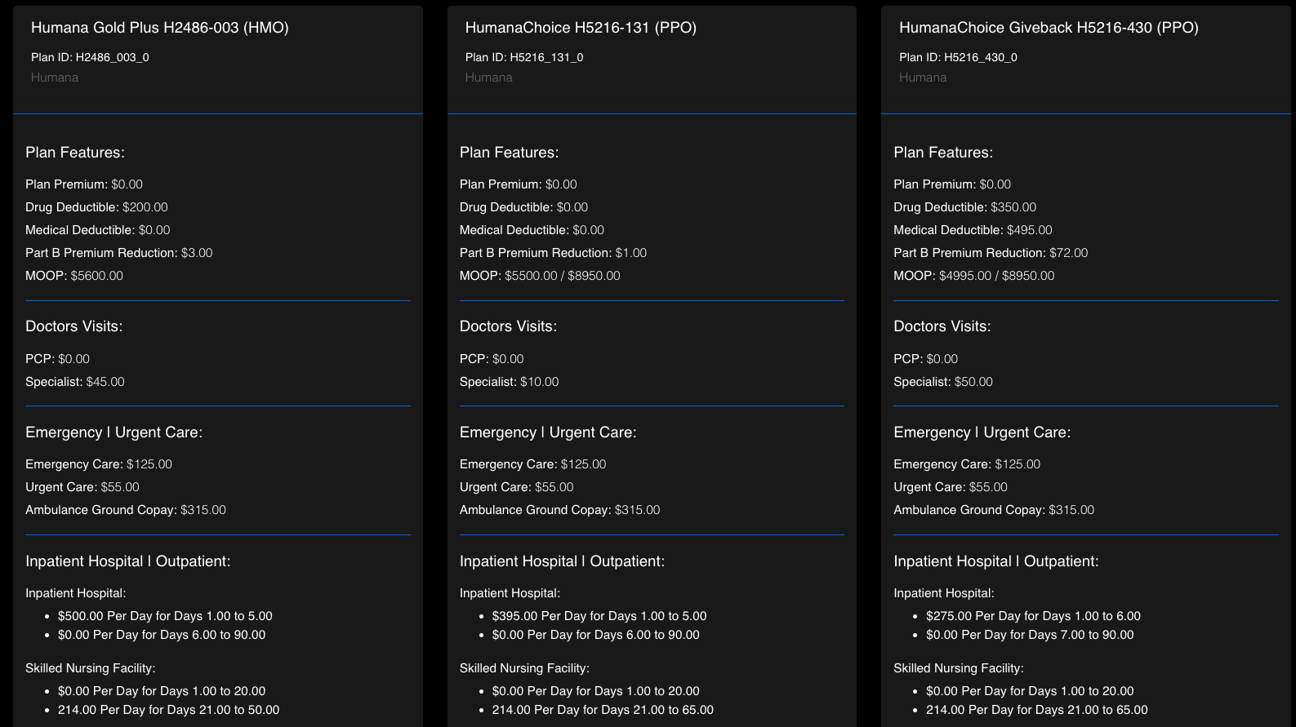The width and height of the screenshot is (1296, 727).
Task: Select the $500.00 Per Day inpatient line
Action: [165, 616]
